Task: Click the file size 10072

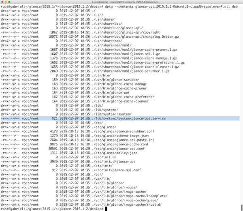Action: point(53,37)
